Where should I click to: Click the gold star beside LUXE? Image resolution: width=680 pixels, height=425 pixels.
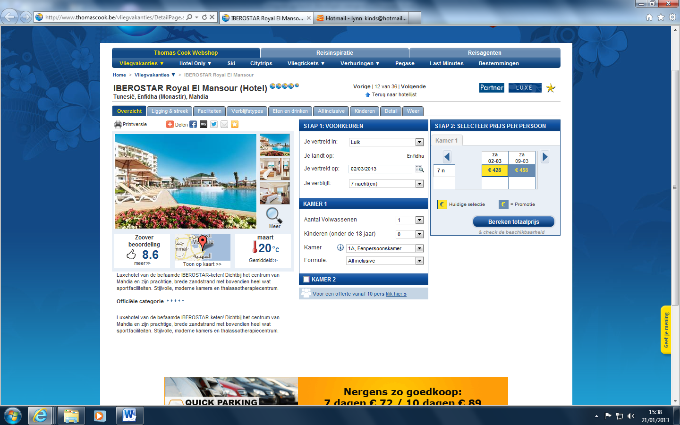pyautogui.click(x=551, y=88)
